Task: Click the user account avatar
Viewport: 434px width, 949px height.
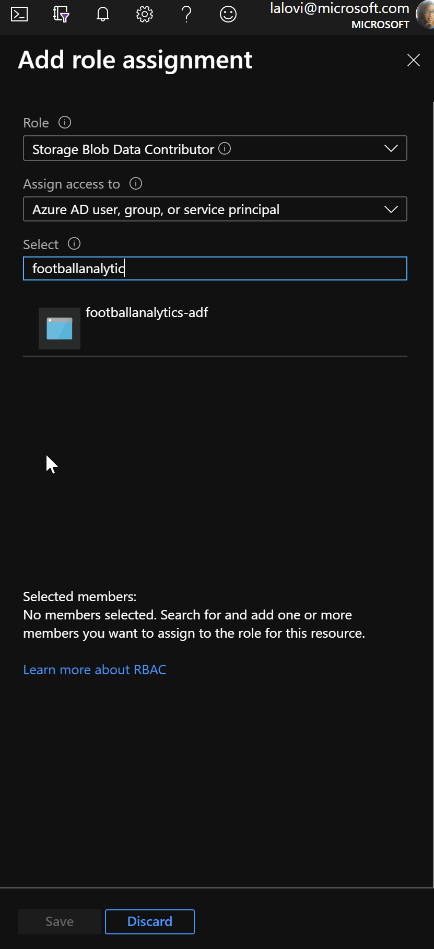Action: click(x=425, y=15)
